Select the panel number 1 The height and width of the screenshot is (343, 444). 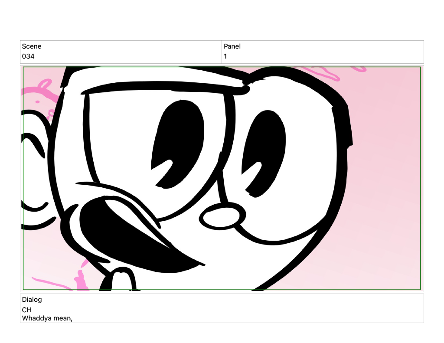click(225, 56)
